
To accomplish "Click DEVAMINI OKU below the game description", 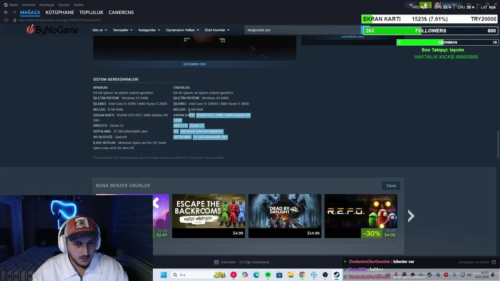I will pyautogui.click(x=195, y=64).
